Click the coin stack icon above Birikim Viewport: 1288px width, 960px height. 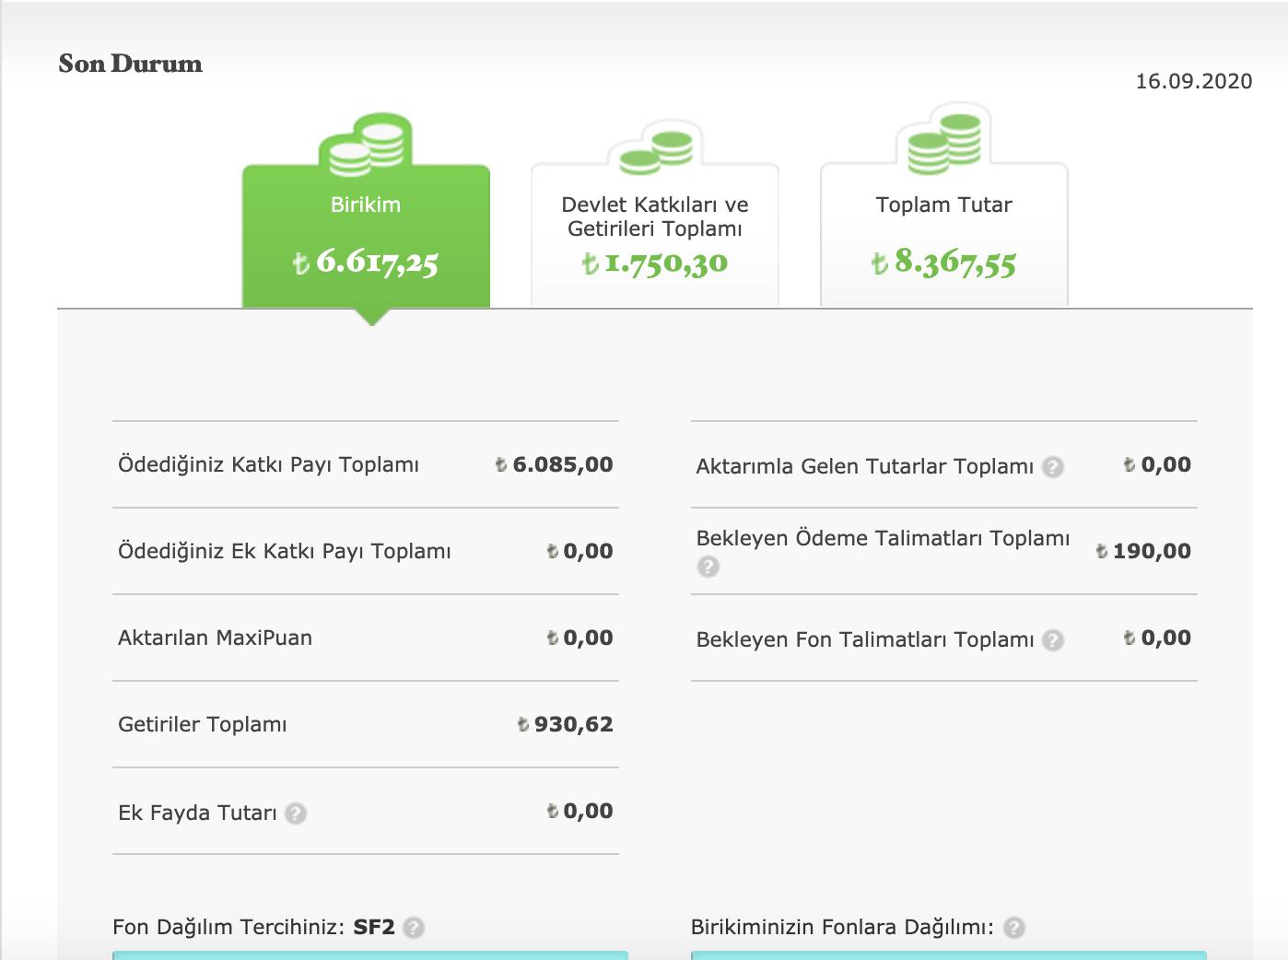[366, 145]
